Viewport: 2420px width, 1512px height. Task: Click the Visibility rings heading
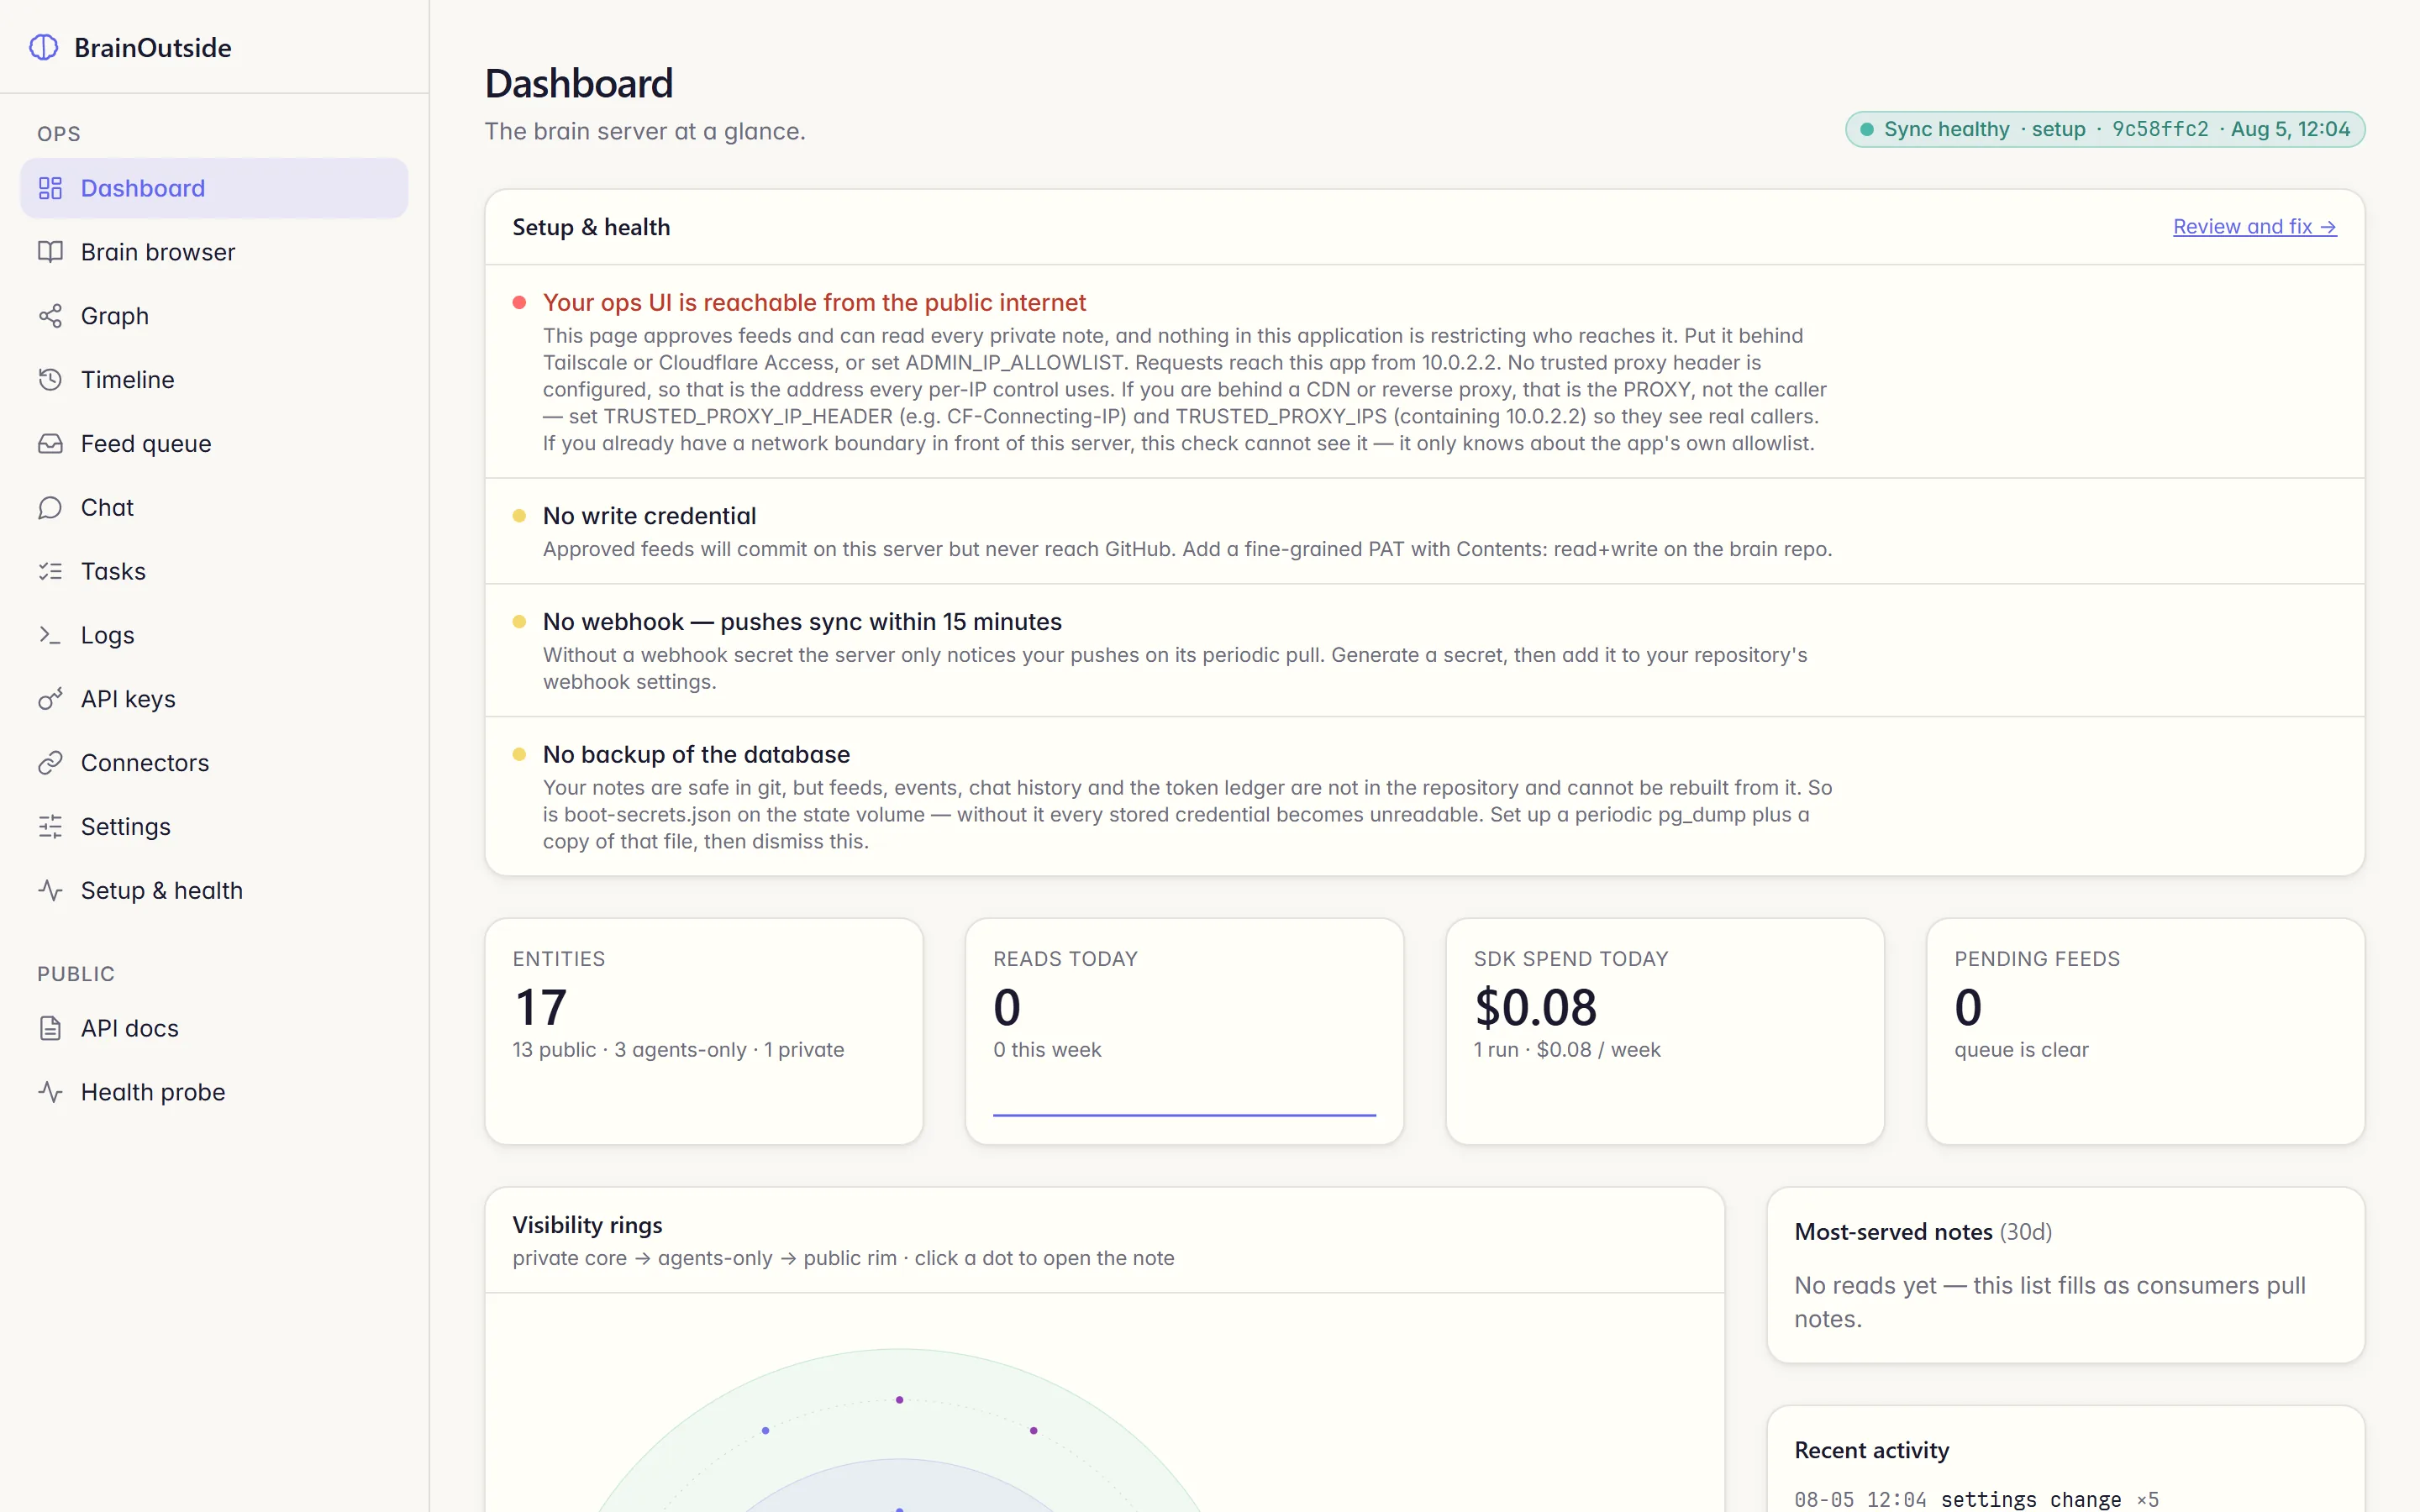(x=587, y=1225)
